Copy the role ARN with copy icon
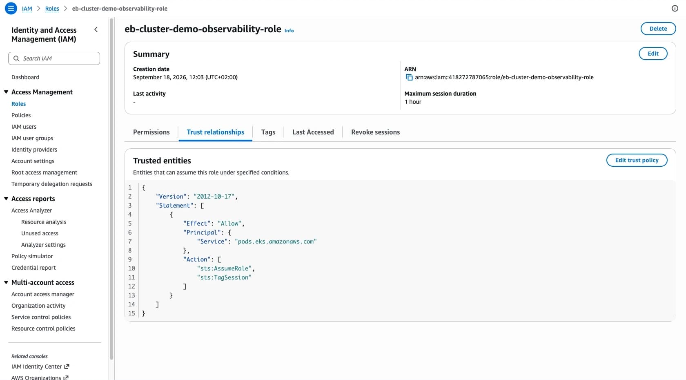The image size is (686, 380). pos(409,77)
